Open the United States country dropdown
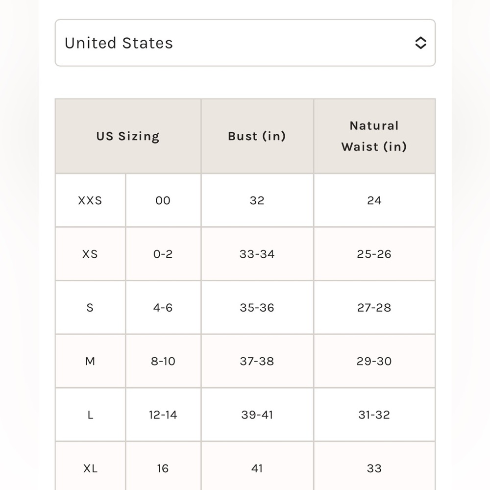The image size is (490, 490). pyautogui.click(x=245, y=43)
